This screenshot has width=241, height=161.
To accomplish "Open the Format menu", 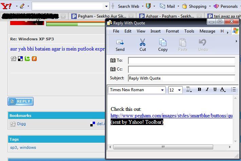I will (x=172, y=31).
